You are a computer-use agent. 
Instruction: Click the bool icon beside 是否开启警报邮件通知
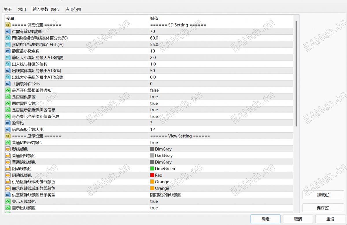(x=8, y=90)
